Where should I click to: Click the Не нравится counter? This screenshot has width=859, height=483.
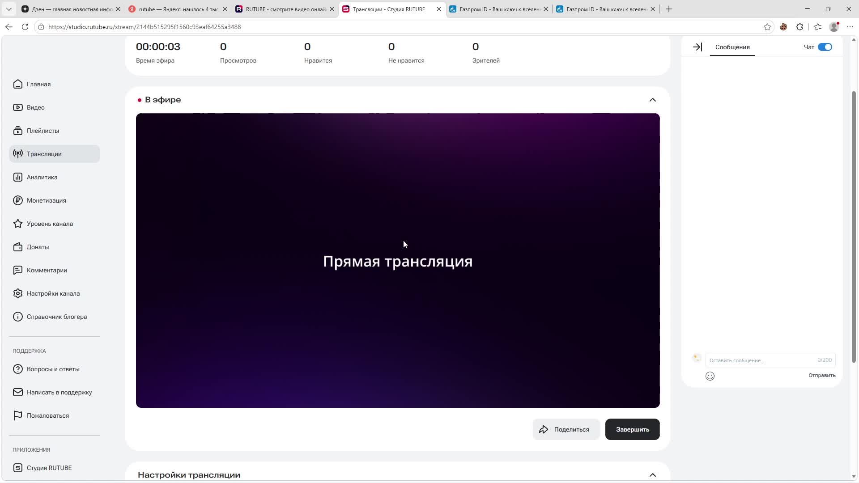(406, 53)
